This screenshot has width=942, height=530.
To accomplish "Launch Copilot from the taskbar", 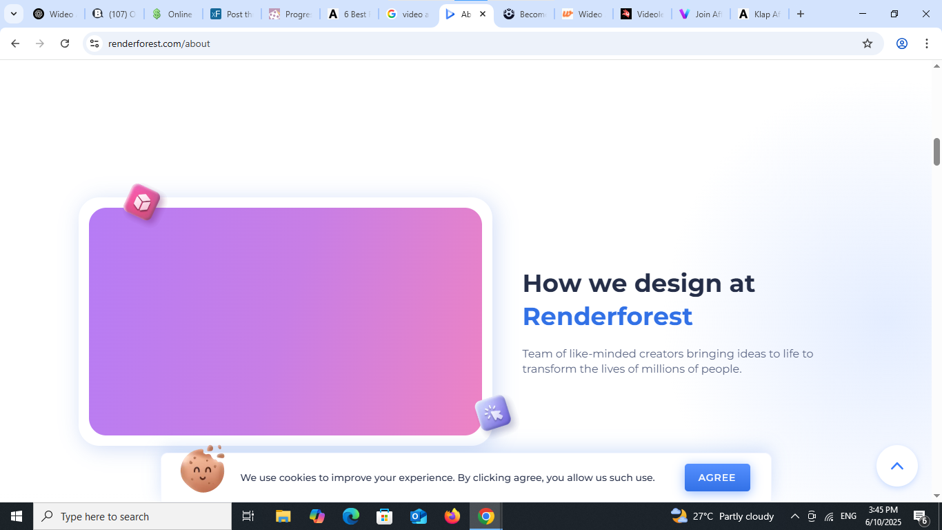I will point(317,516).
